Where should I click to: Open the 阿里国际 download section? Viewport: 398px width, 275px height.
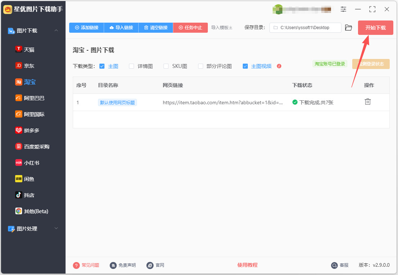[30, 114]
